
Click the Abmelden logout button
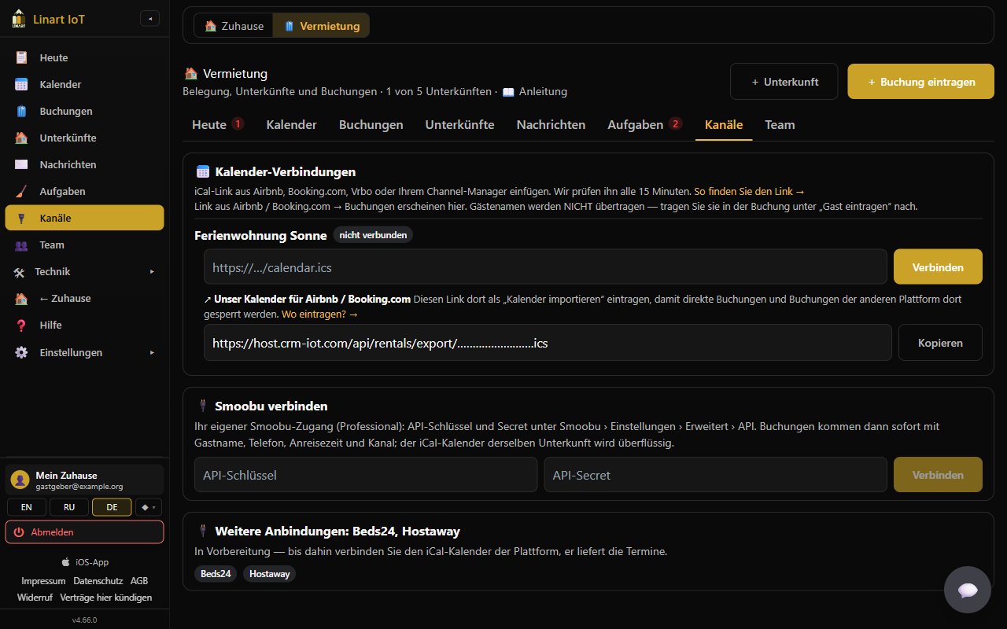85,532
